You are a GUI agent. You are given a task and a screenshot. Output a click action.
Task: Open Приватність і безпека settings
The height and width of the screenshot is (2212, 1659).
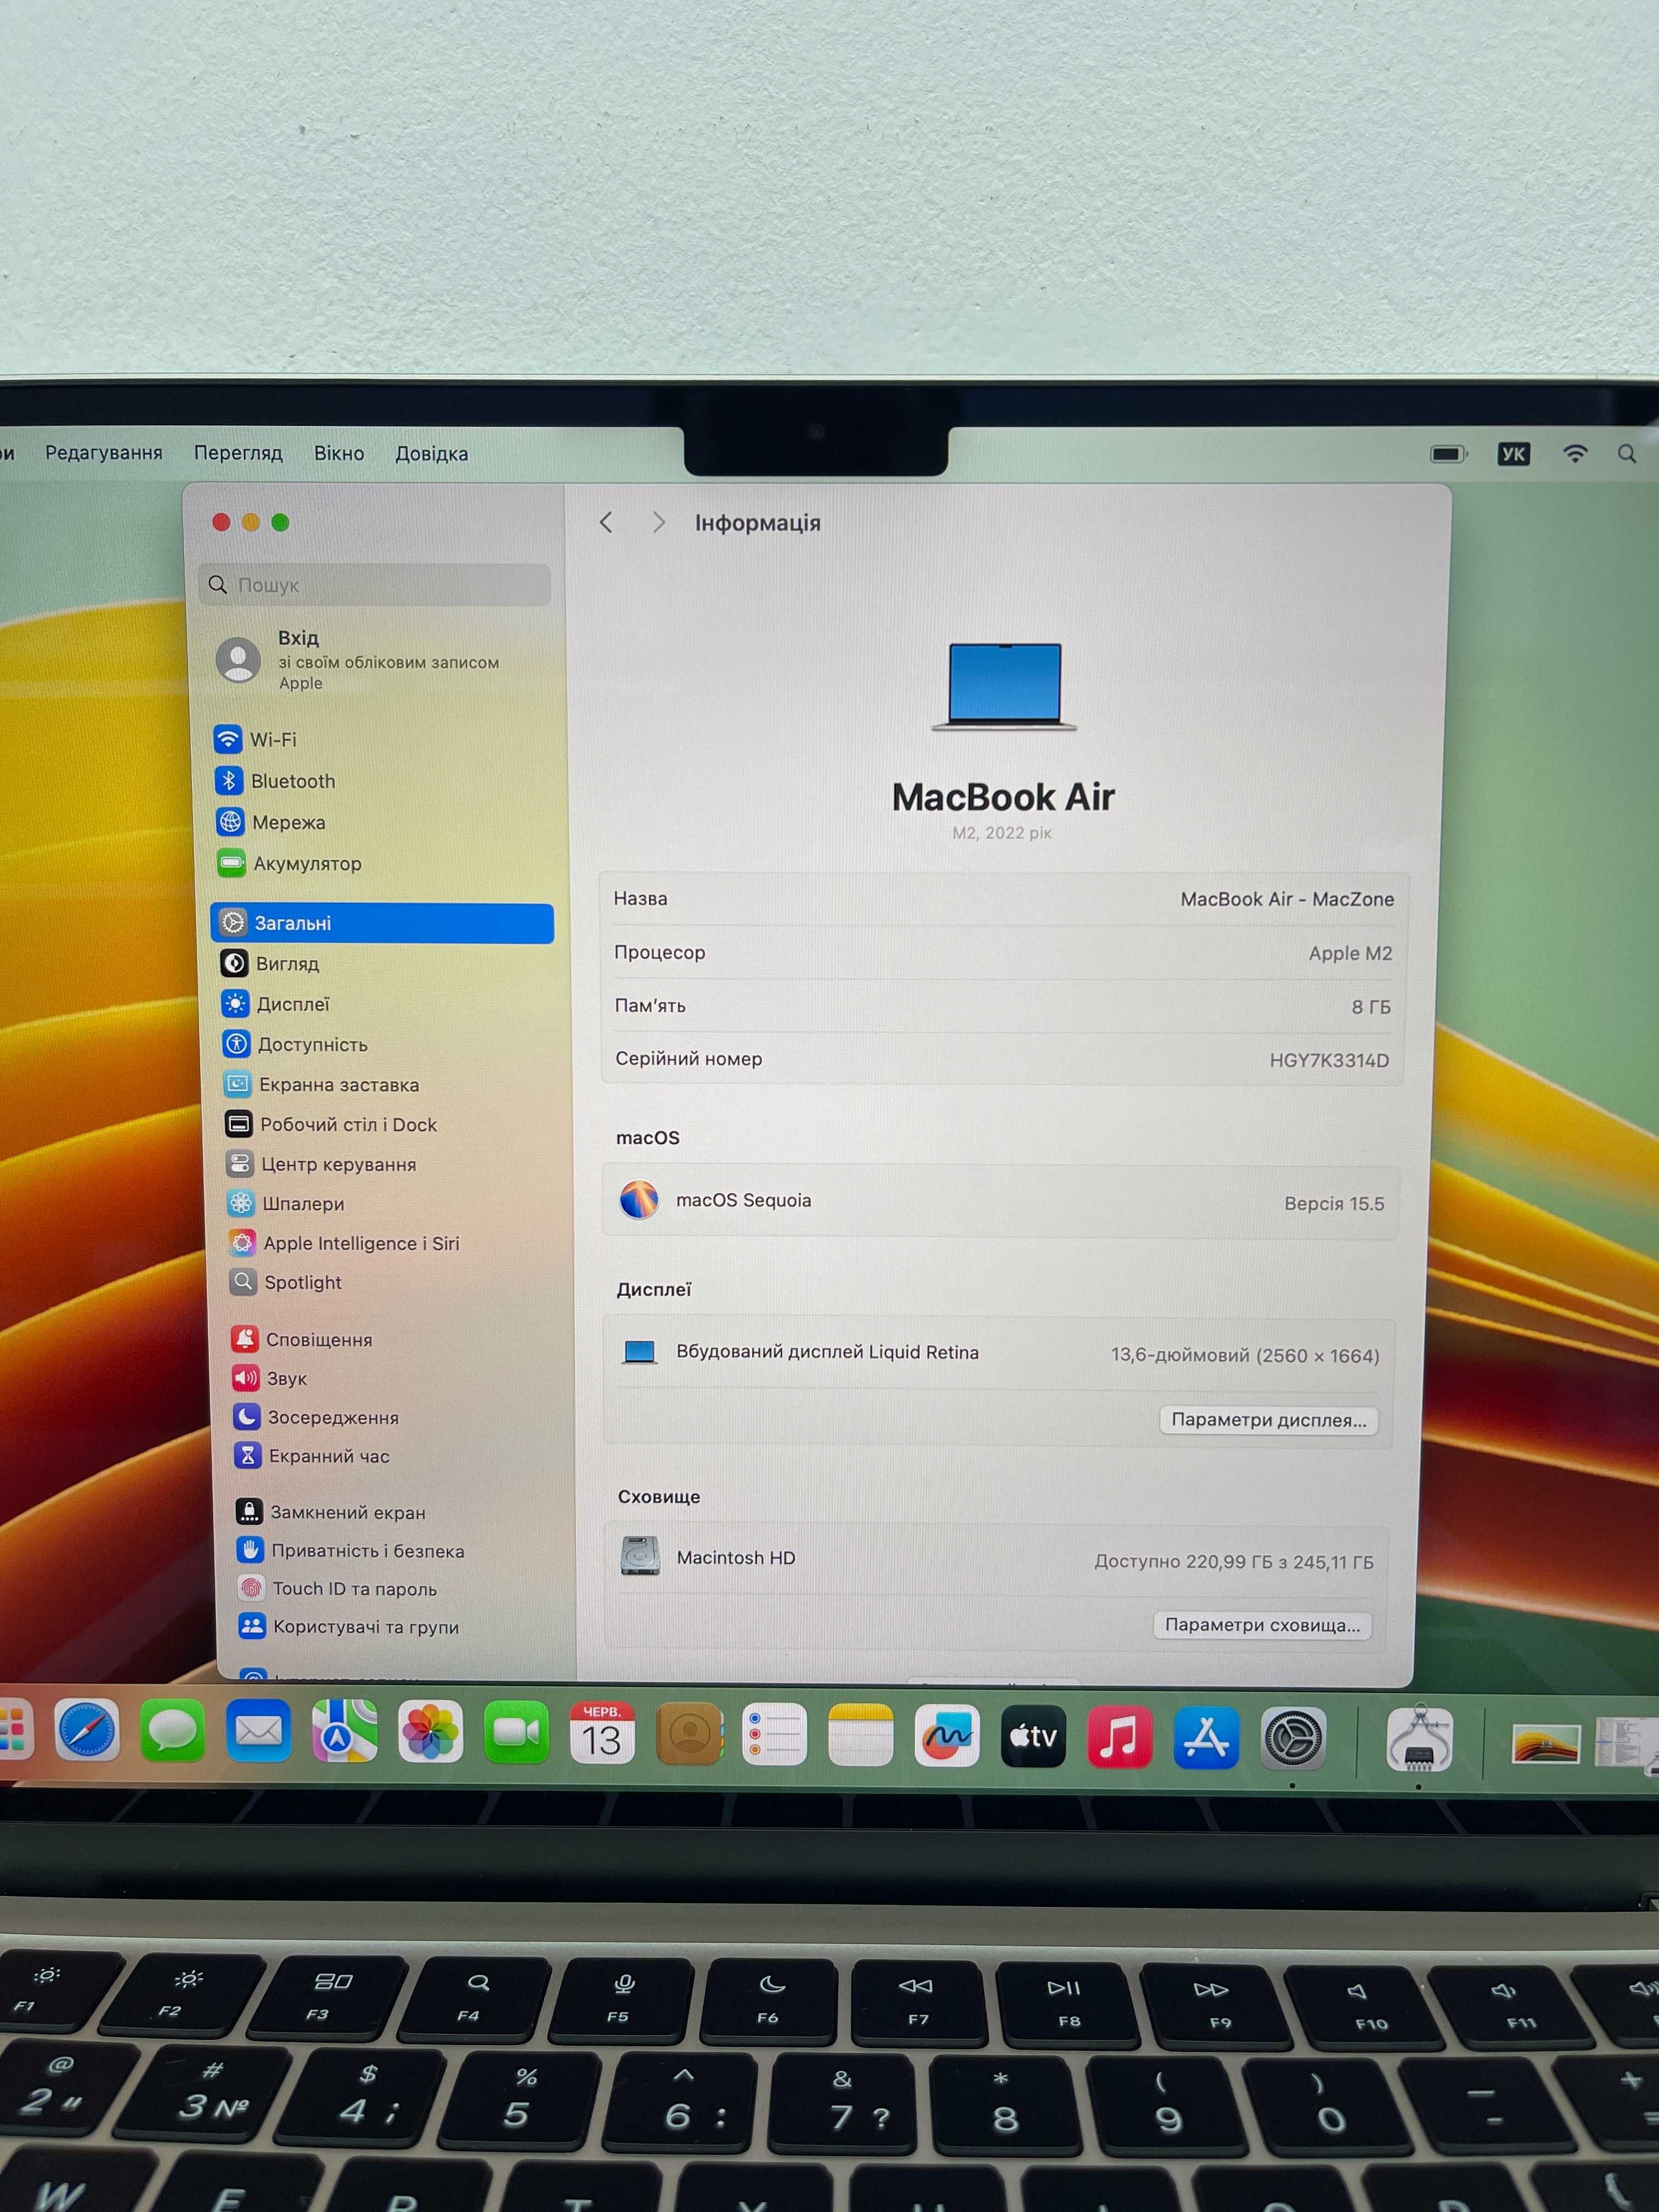point(351,1550)
